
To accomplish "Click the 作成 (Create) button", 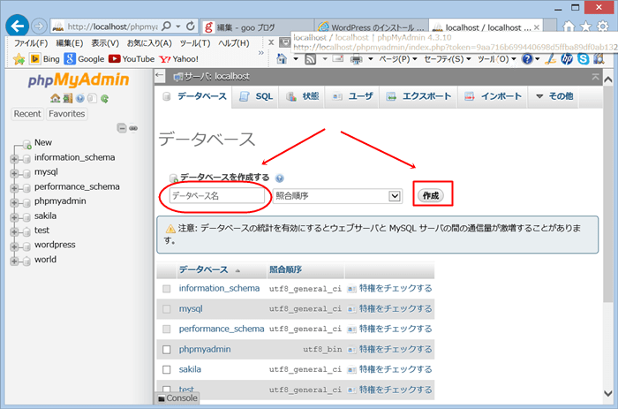I will [431, 194].
